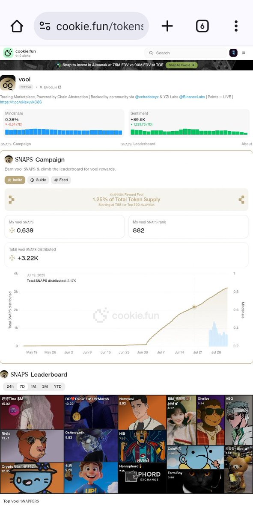Open the DD DOGE Morph leaderboard tile
This screenshot has height=513, width=253.
(91, 412)
